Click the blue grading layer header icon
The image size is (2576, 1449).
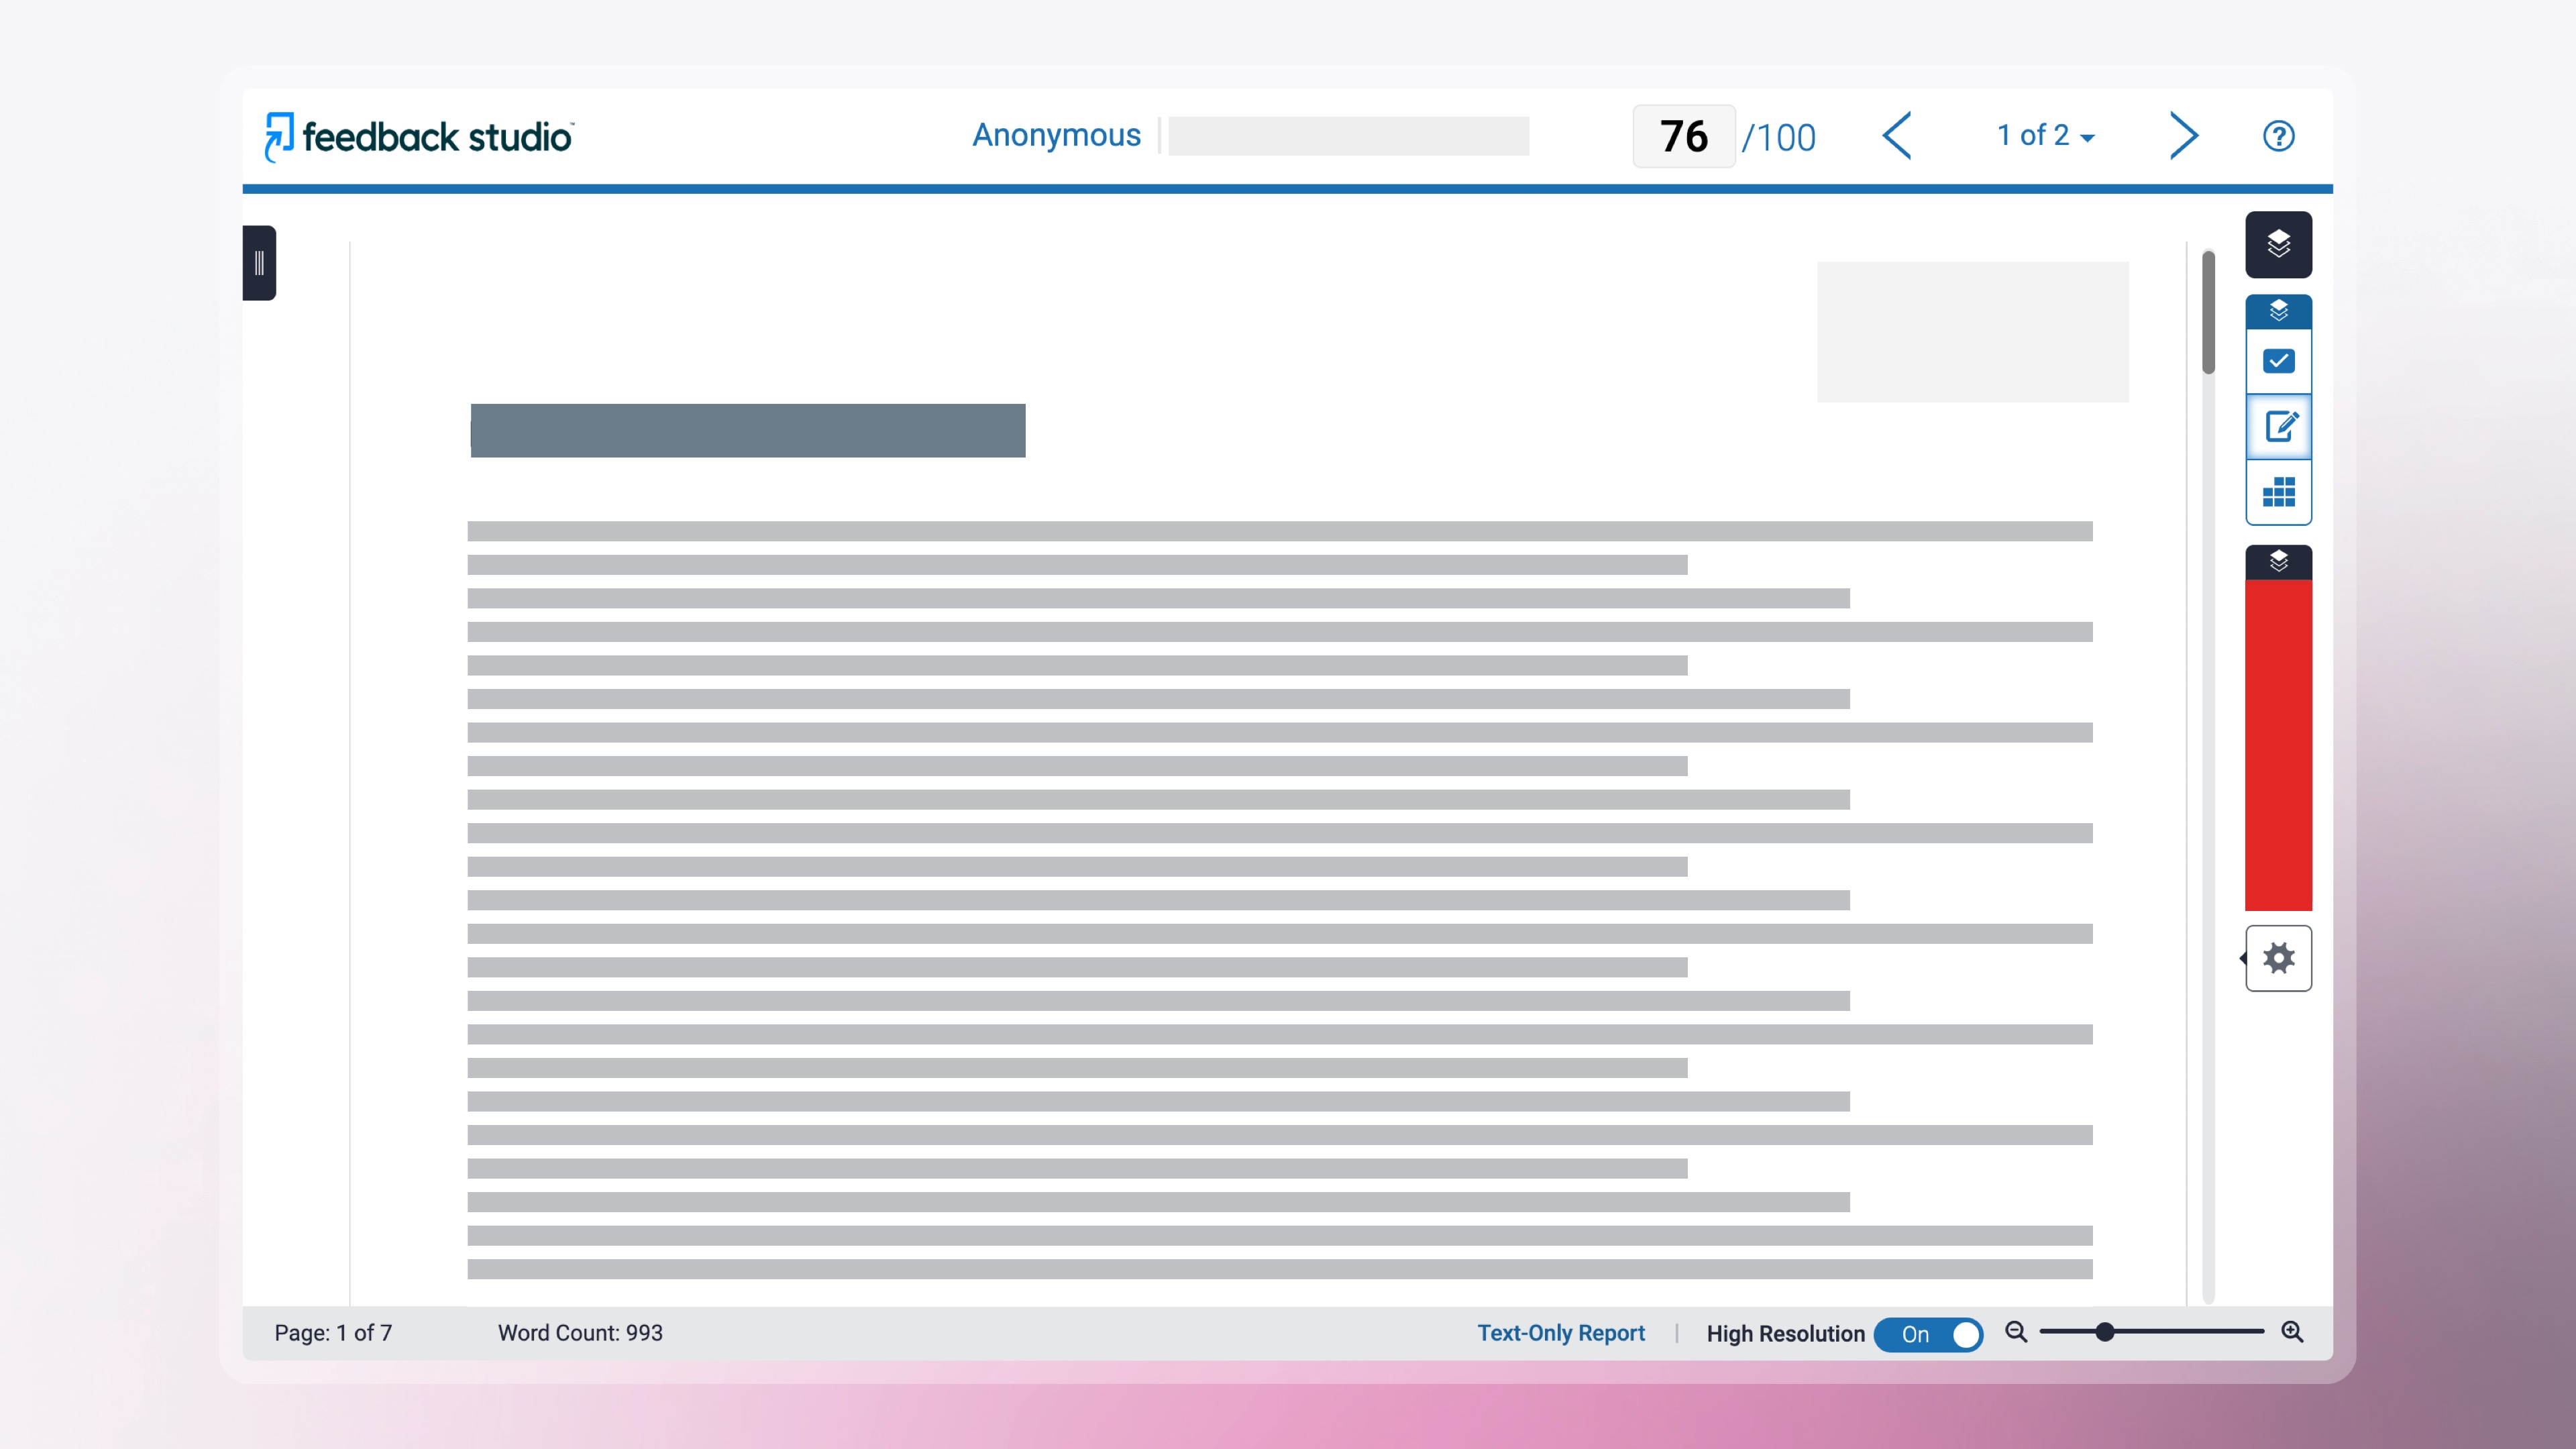click(2278, 311)
